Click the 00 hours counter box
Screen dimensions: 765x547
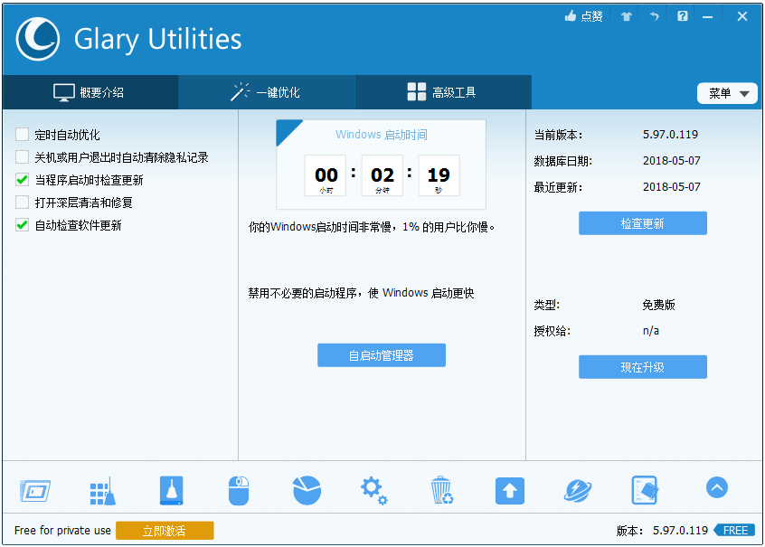[x=326, y=175]
